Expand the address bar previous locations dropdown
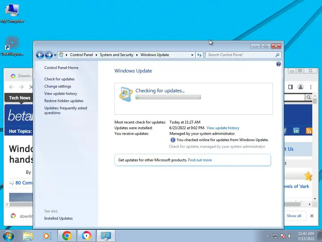Screen dimensions: 322x242 [x=192, y=55]
